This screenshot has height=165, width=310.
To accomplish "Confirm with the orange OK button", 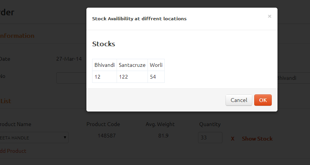I will click(x=263, y=100).
